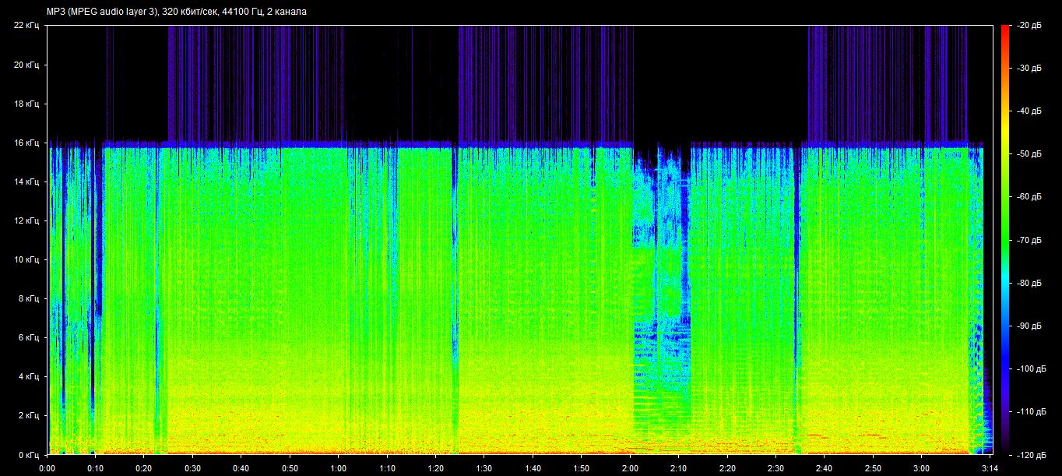The image size is (1062, 476).
Task: Click the 3:14 end time label
Action: point(989,468)
